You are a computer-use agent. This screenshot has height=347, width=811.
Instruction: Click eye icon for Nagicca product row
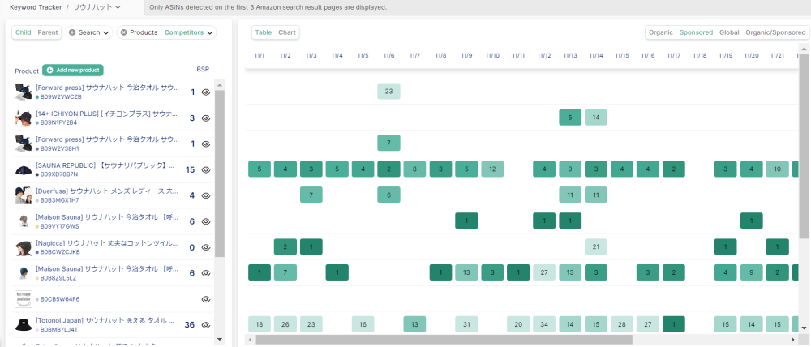click(206, 247)
